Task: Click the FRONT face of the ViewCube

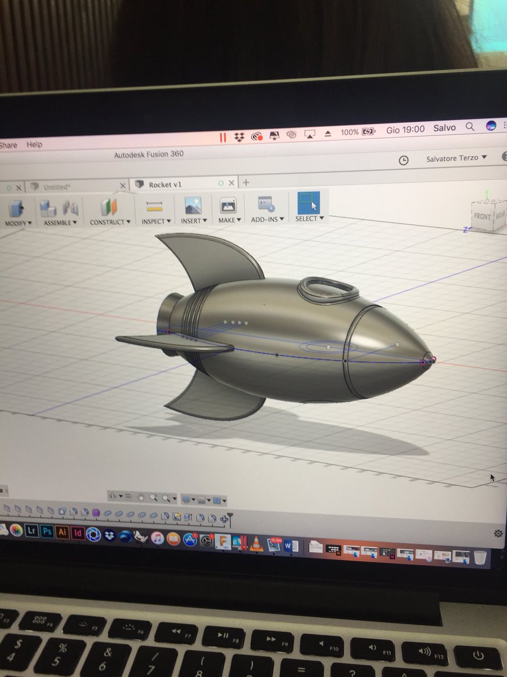Action: (482, 216)
